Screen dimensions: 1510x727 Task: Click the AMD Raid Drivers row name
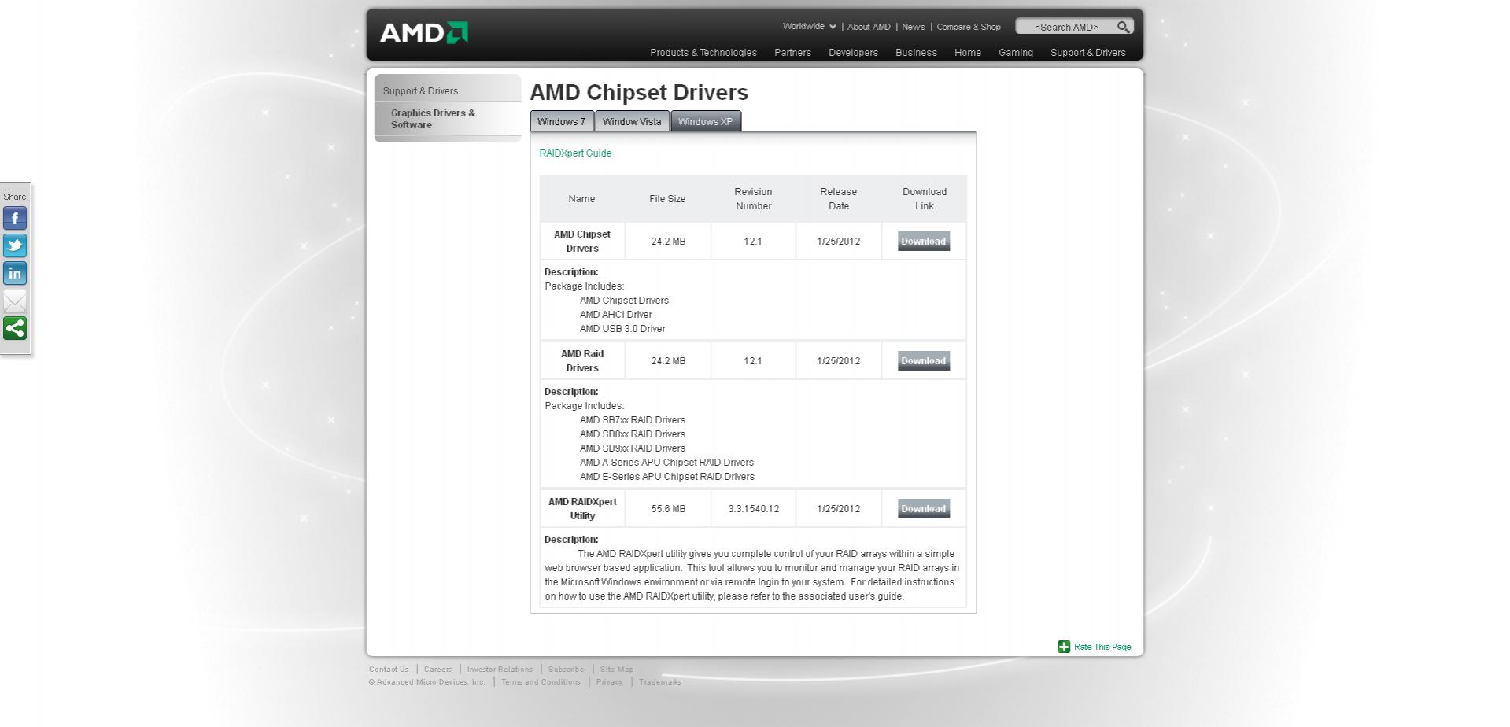tap(582, 361)
